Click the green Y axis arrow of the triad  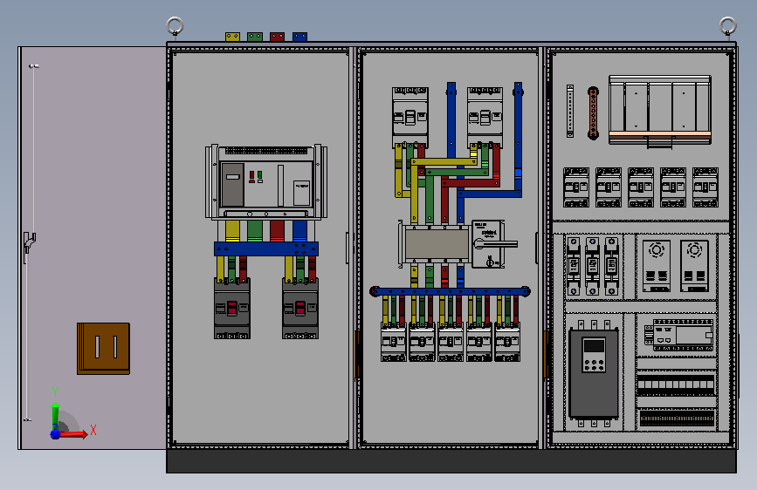(x=55, y=416)
